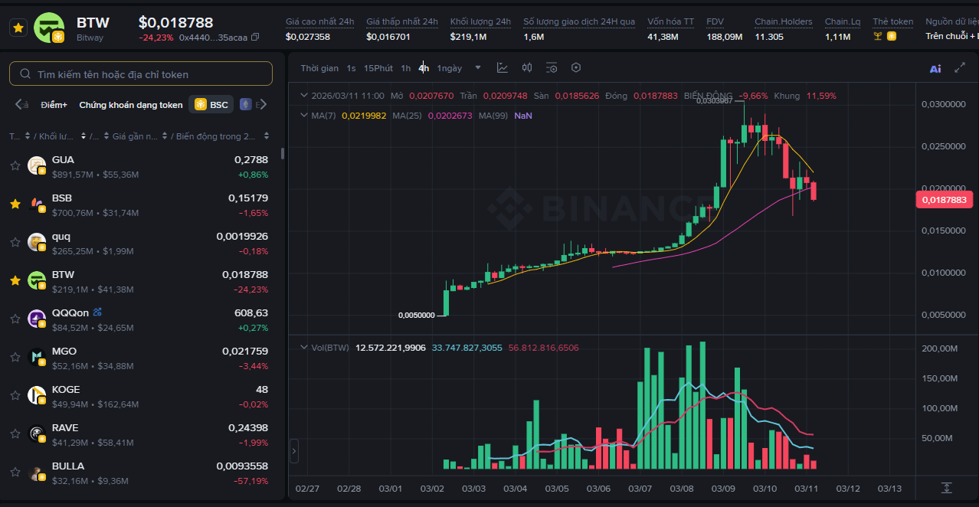Viewport: 979px width, 507px height.
Task: Click the BSB token logo
Action: (37, 204)
